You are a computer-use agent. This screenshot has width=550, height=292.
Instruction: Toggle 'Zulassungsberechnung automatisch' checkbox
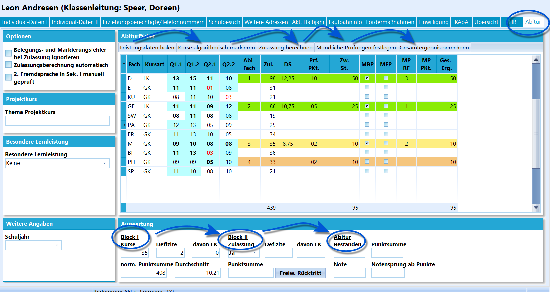coord(9,64)
